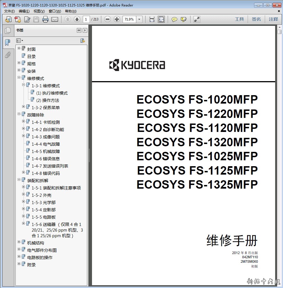Click the email envelope icon
This screenshot has width=283, height=288.
click(x=54, y=19)
